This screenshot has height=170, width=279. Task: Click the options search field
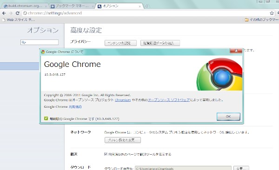pyautogui.click(x=40, y=42)
